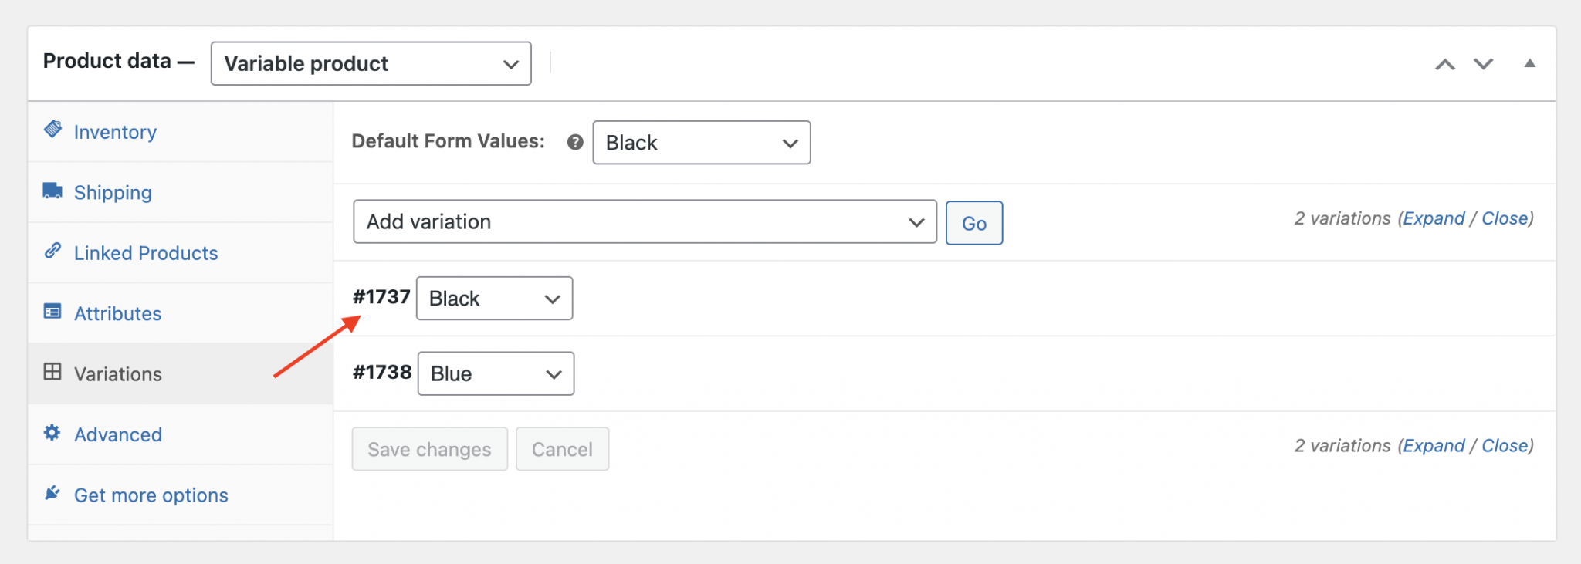The image size is (1581, 564).
Task: Click the Inventory pricetag icon
Action: (53, 131)
